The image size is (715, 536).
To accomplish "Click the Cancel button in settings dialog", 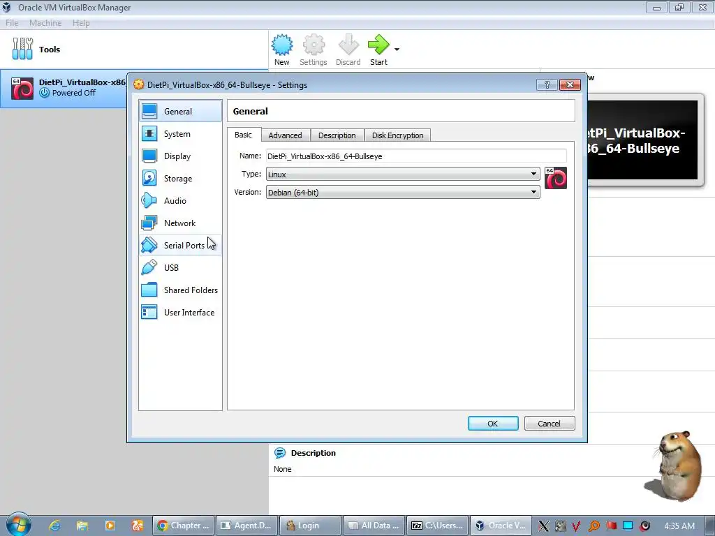I will [x=550, y=424].
